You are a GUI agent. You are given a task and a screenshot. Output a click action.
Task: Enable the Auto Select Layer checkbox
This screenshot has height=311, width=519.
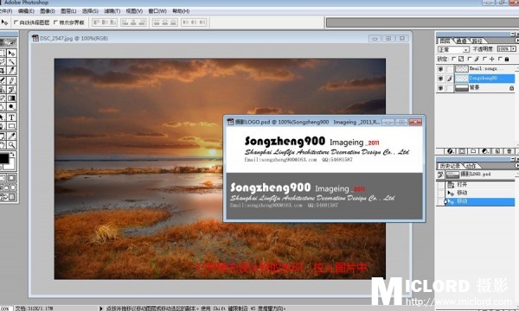16,22
